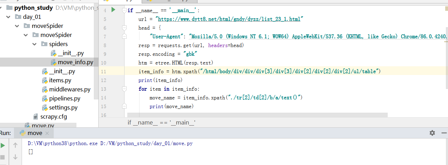Click the editor horizontal scrollbar
This screenshot has width=448, height=165.
(257, 115)
